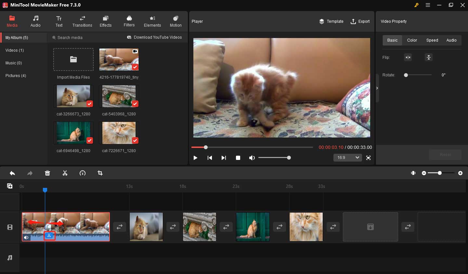Mute the player volume icon
468x274 pixels.
coord(252,158)
